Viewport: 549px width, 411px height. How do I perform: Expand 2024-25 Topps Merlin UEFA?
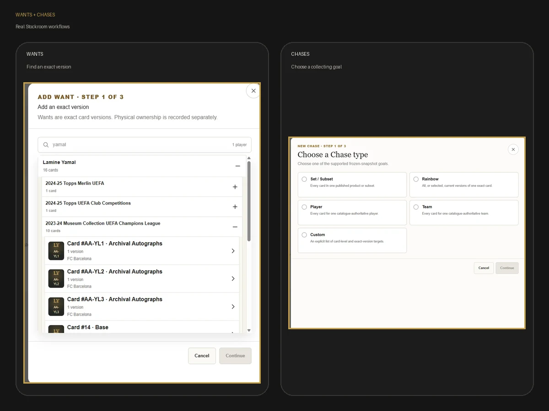point(235,187)
